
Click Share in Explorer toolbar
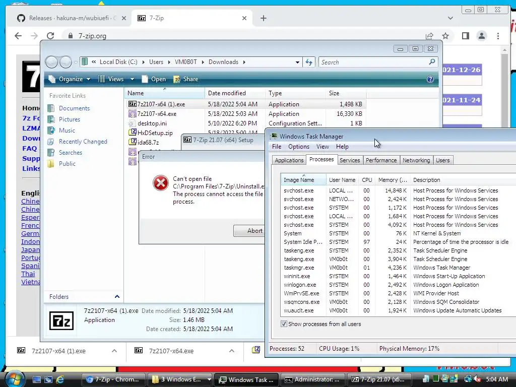pyautogui.click(x=186, y=79)
